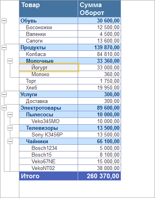This screenshot has height=198, width=155.
Task: Select the 19 950,00 value
Action: coord(99,88)
